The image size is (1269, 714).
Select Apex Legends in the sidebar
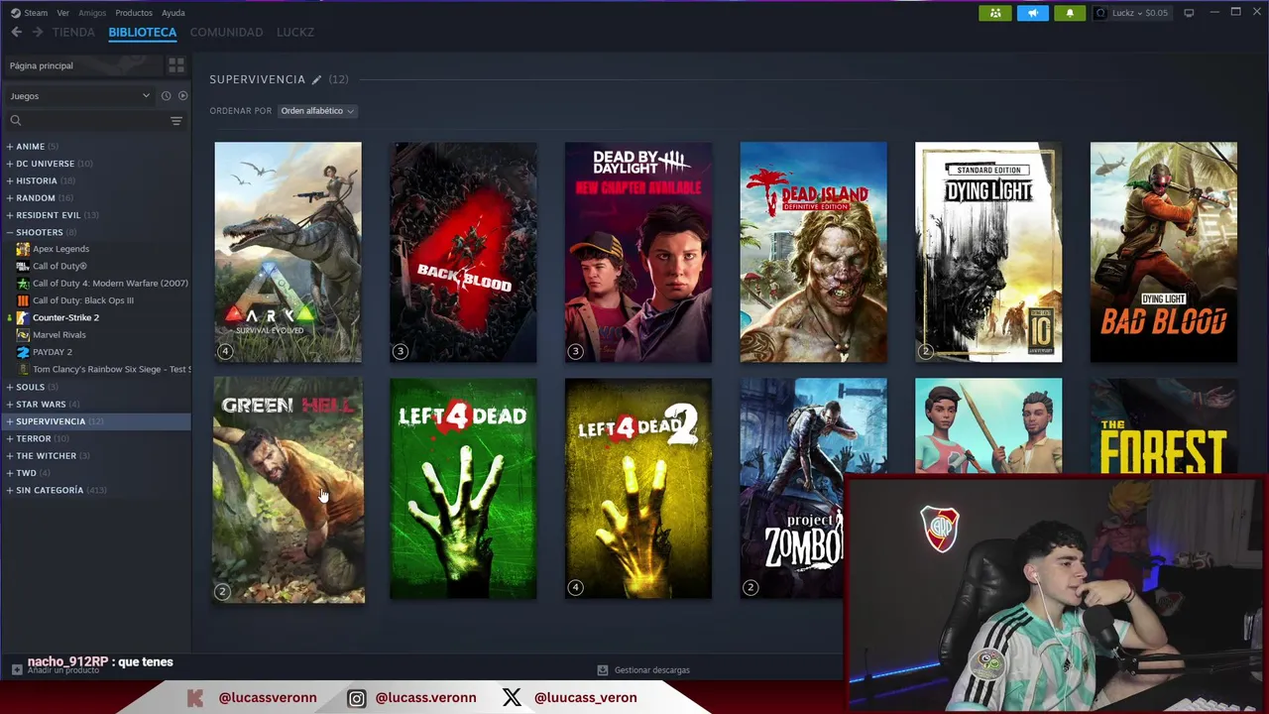[x=60, y=249]
